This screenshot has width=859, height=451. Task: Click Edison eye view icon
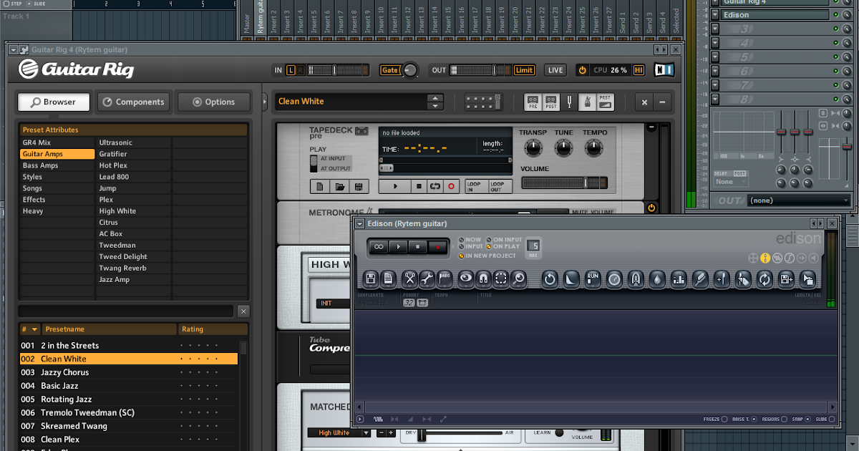[x=466, y=278]
